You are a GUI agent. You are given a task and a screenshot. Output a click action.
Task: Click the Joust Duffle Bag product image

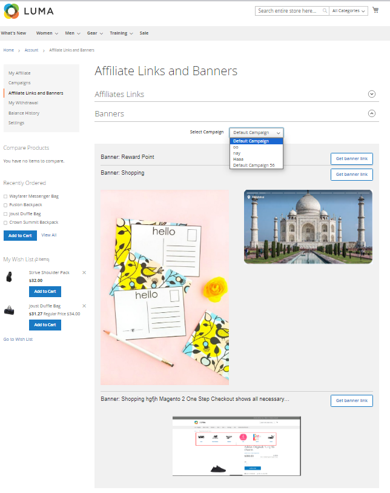pyautogui.click(x=10, y=310)
